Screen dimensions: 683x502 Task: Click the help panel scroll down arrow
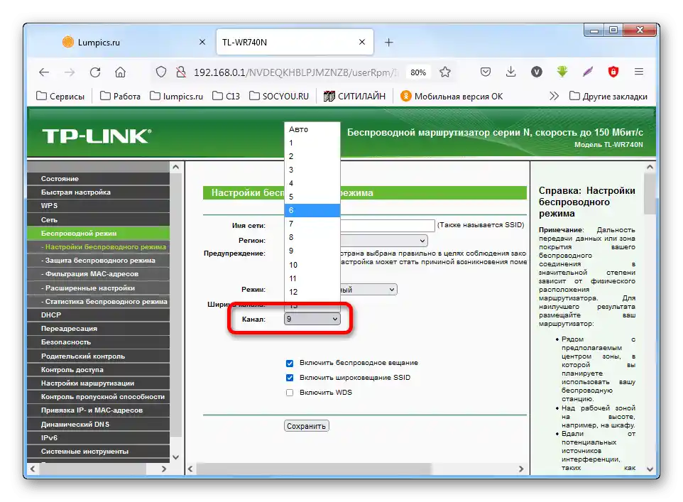[x=650, y=469]
